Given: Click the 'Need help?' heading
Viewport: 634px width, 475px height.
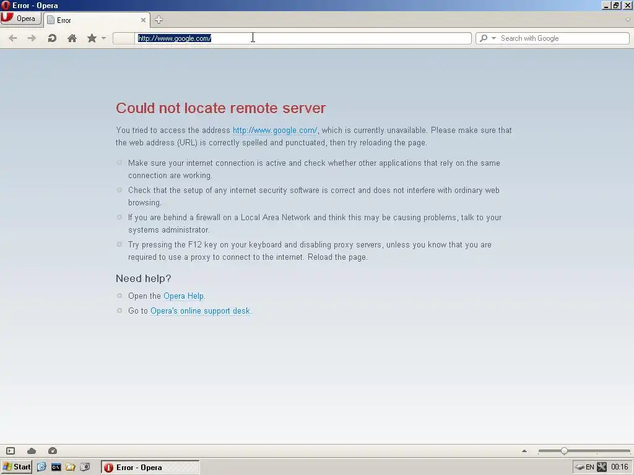Looking at the screenshot, I should click(144, 279).
